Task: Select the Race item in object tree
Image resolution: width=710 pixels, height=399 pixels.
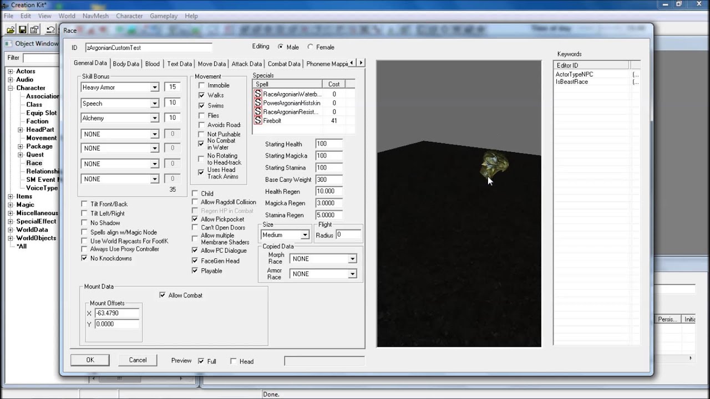Action: click(x=34, y=163)
